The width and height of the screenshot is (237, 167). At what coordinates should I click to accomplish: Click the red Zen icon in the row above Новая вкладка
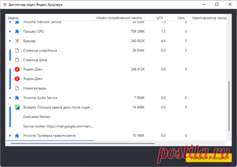(17, 79)
